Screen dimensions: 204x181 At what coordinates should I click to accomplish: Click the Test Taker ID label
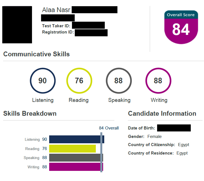tap(56, 26)
